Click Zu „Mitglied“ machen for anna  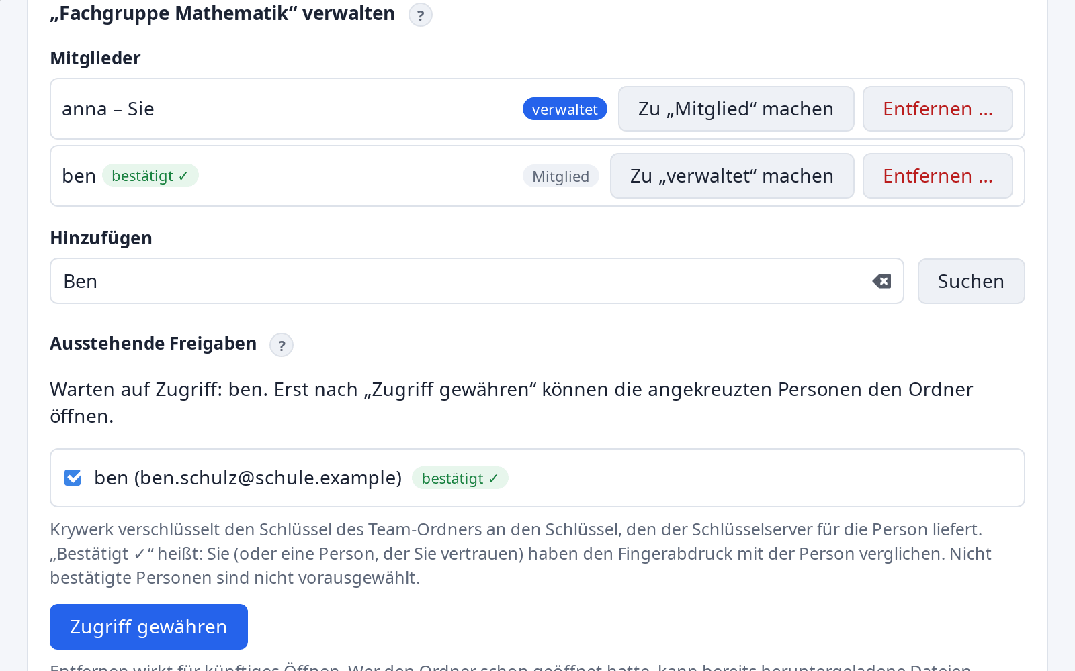736,109
